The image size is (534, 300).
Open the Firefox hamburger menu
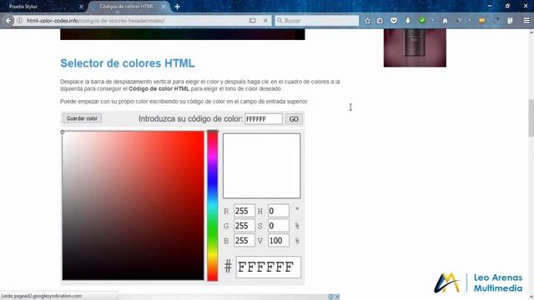point(526,21)
